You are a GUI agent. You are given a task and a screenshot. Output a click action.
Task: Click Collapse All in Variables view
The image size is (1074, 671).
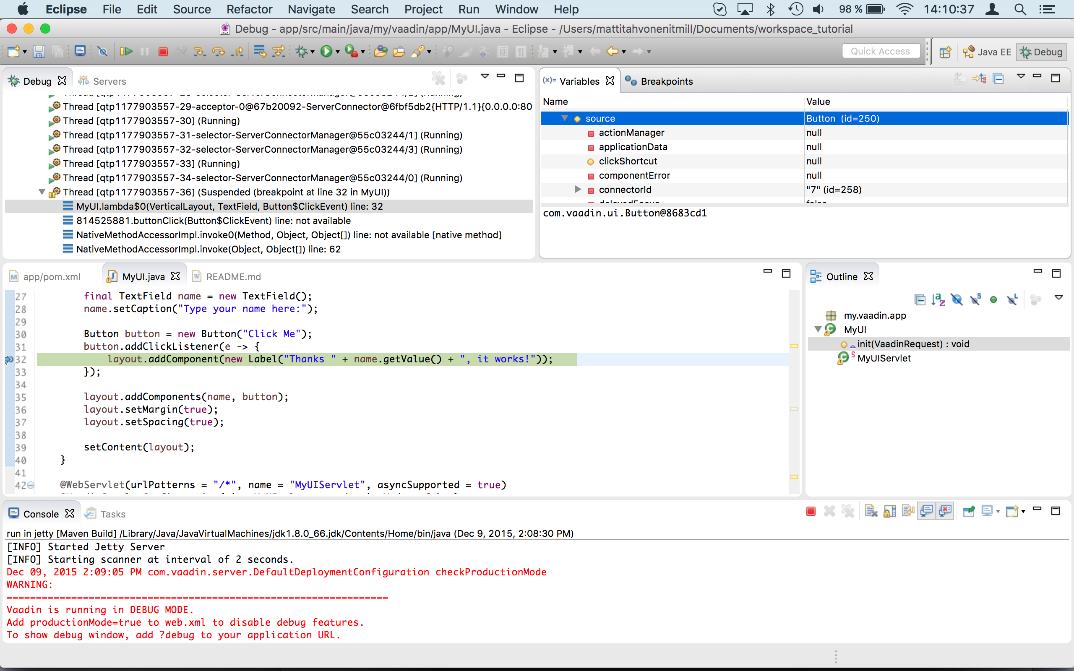[x=998, y=79]
